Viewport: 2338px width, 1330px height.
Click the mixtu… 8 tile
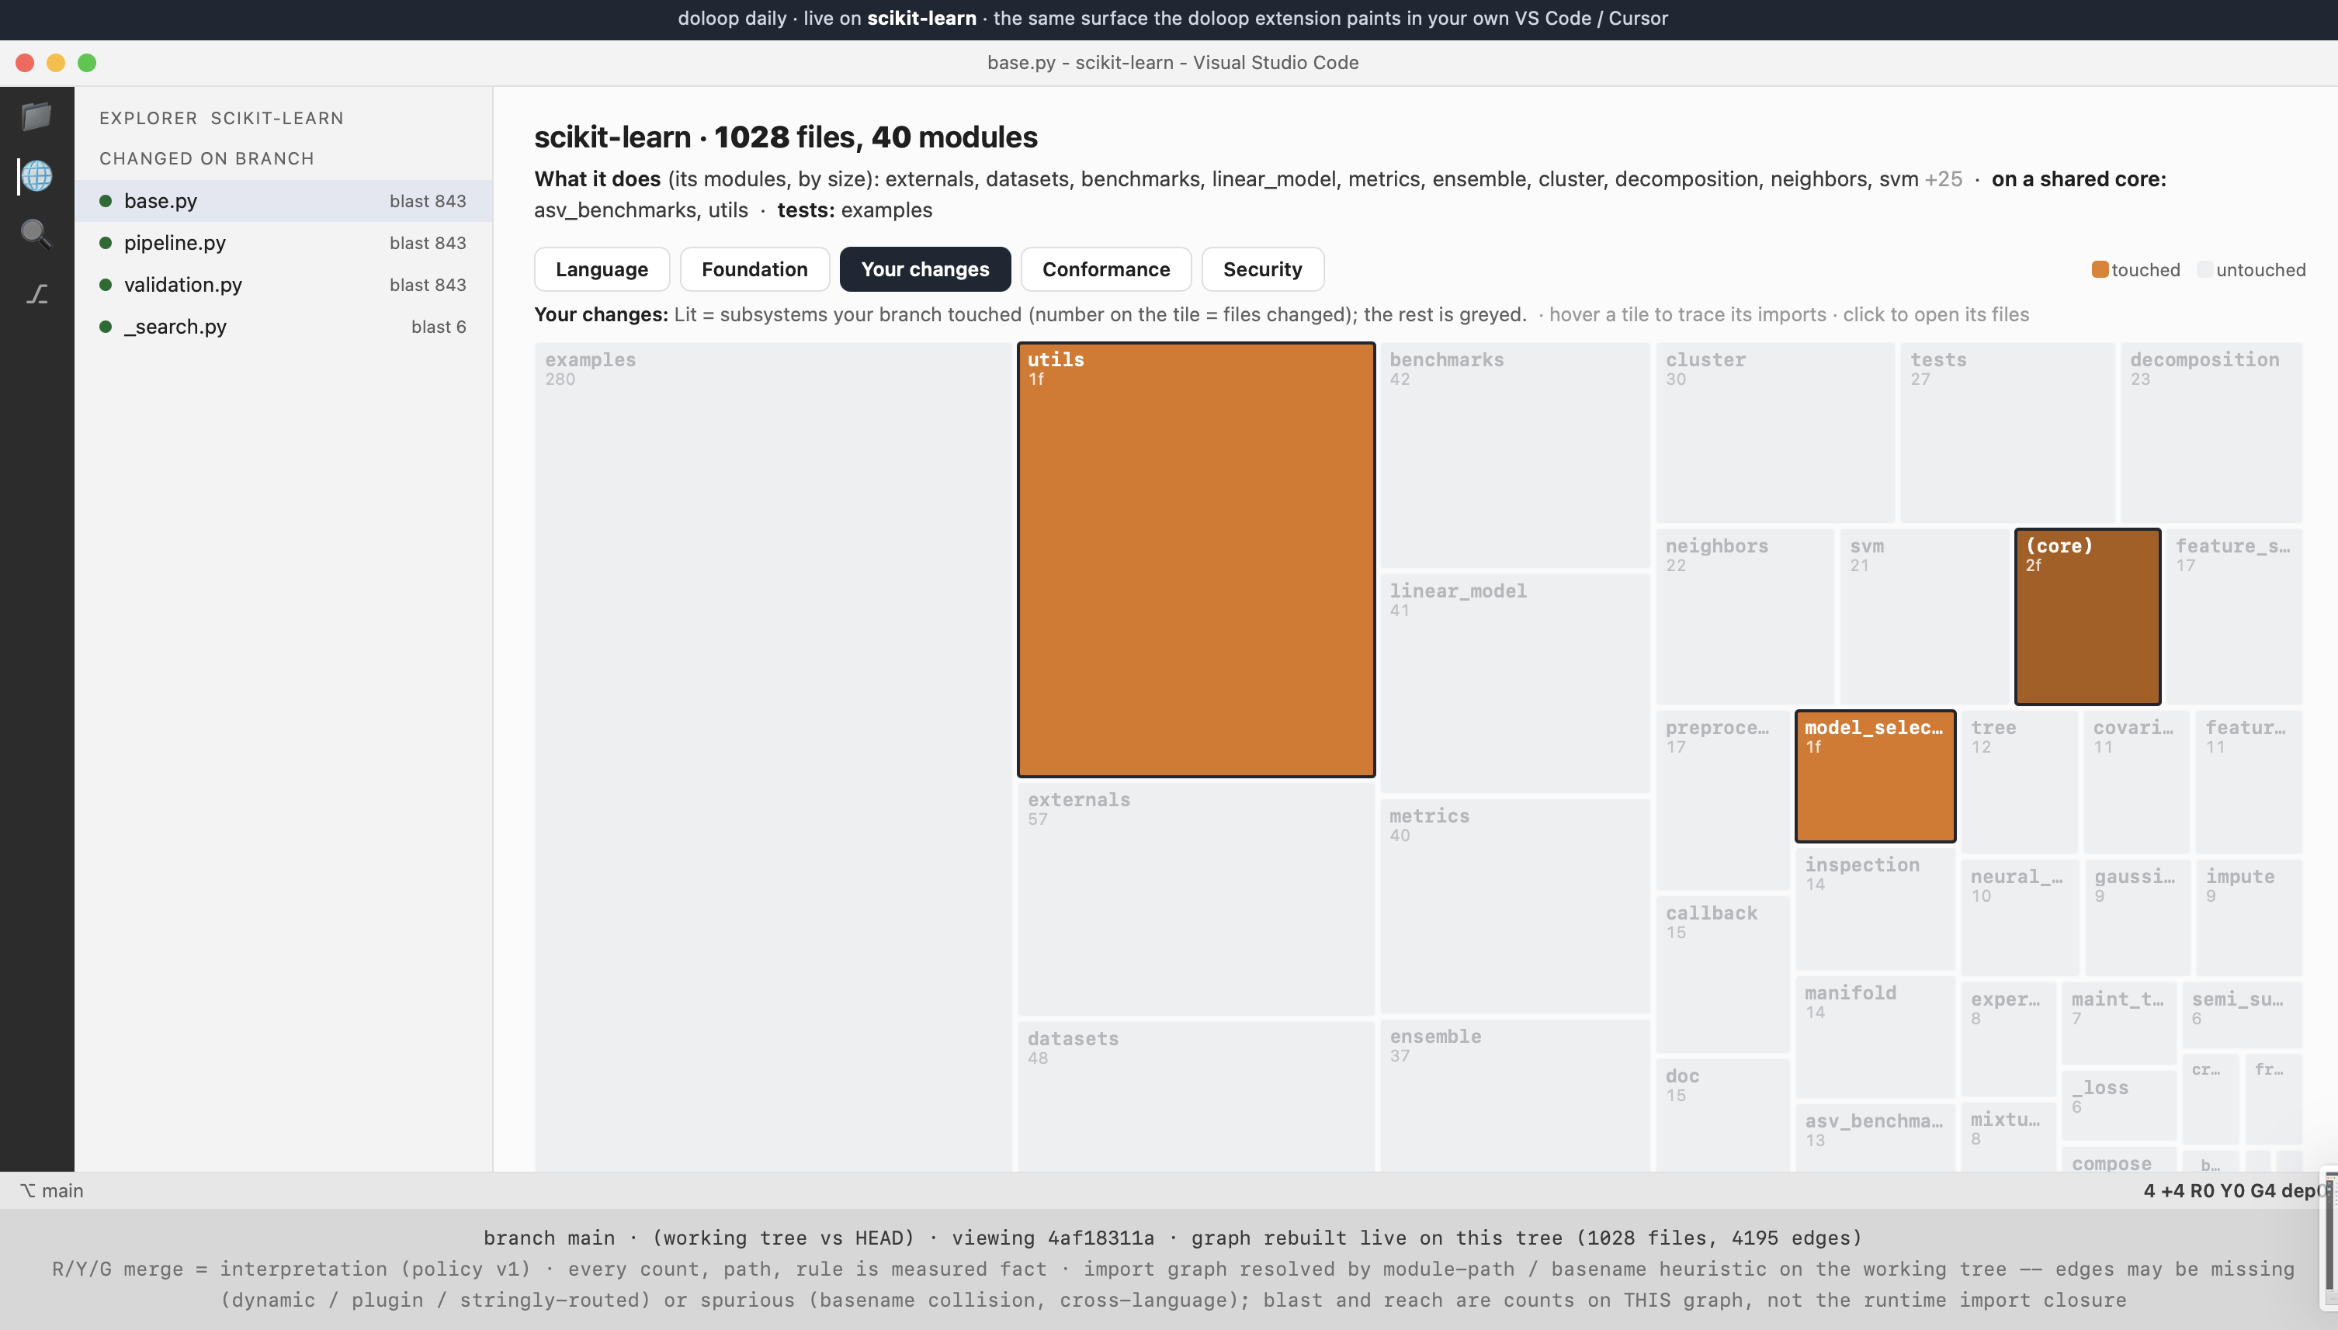tap(2008, 1136)
